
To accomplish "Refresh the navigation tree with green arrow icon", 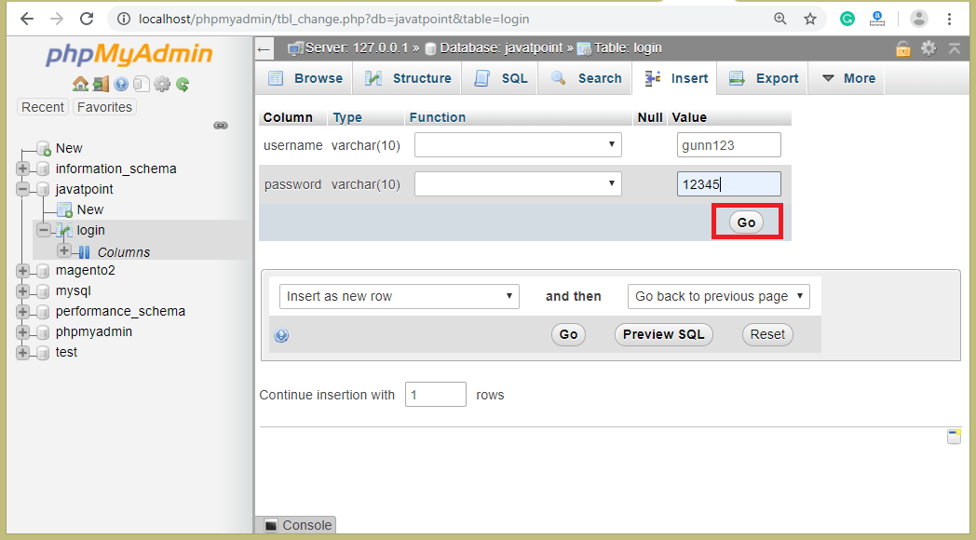I will click(183, 84).
